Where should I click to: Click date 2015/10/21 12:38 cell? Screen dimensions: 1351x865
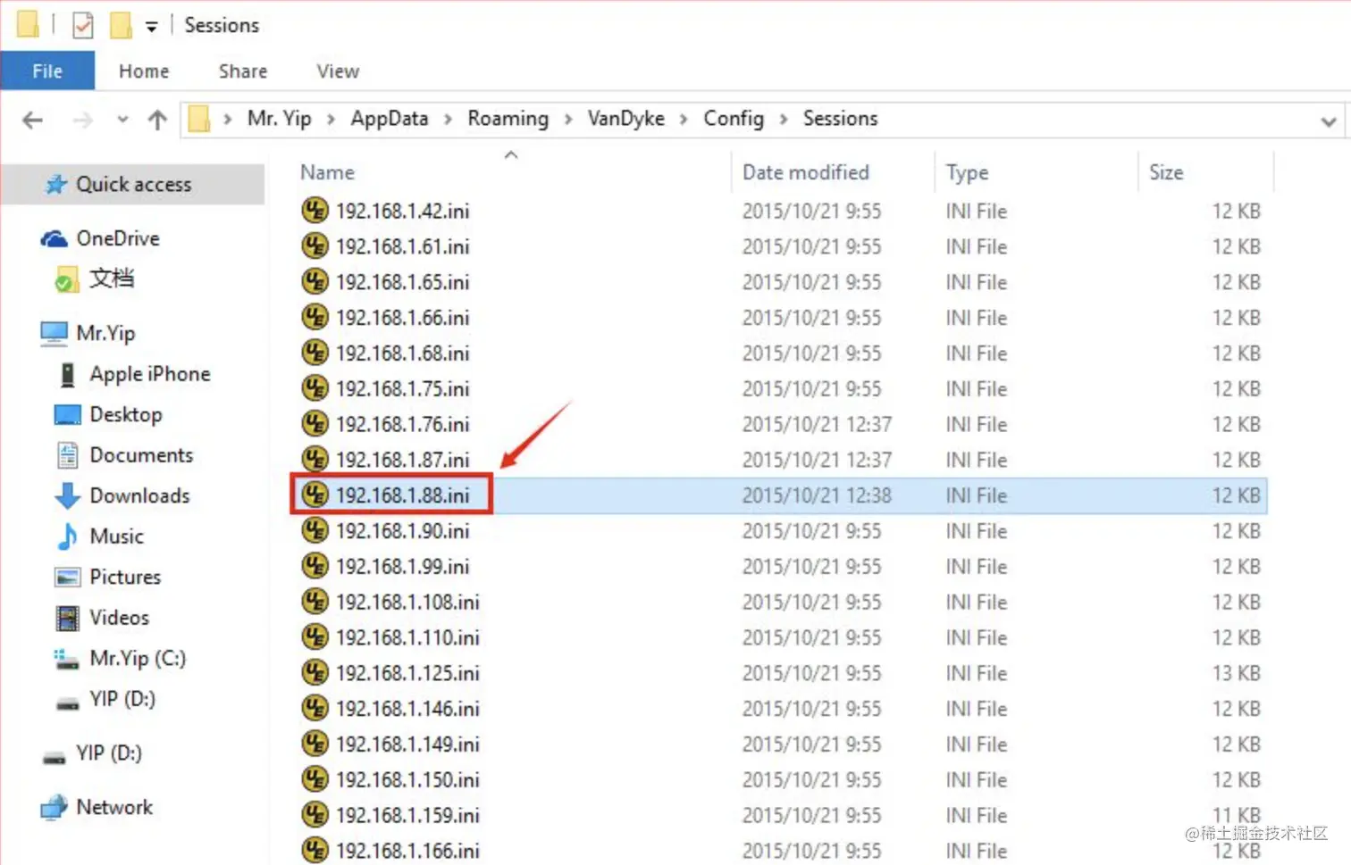coord(817,495)
